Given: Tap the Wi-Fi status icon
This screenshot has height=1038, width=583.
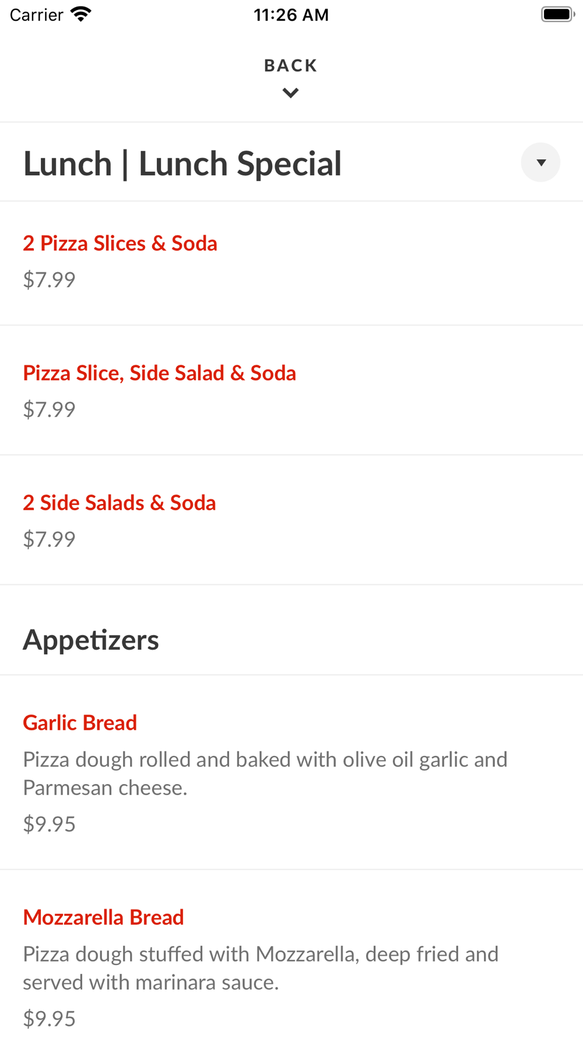Looking at the screenshot, I should [x=81, y=14].
